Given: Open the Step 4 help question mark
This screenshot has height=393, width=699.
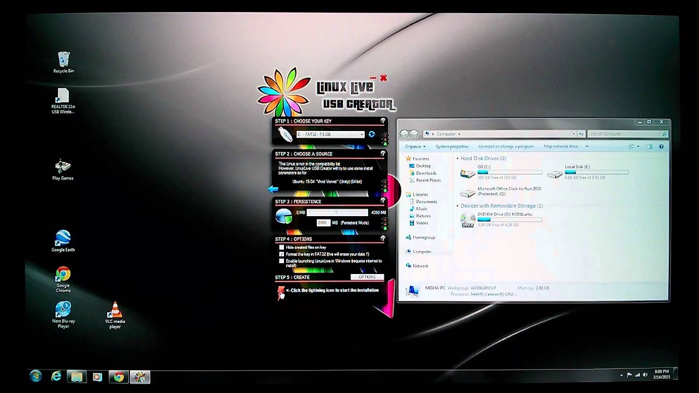Looking at the screenshot, I should tap(383, 239).
